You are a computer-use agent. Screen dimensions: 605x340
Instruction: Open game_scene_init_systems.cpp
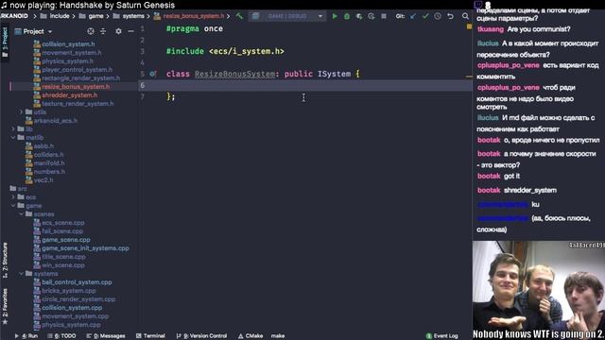click(x=85, y=247)
